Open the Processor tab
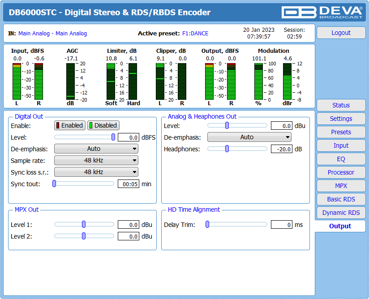Image resolution: width=369 pixels, height=299 pixels. (341, 172)
